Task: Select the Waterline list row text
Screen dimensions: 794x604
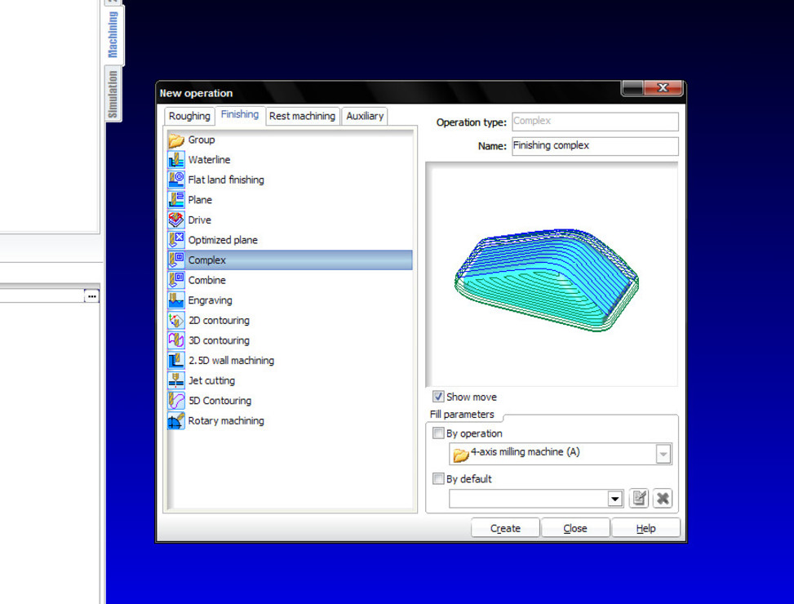Action: coord(209,160)
